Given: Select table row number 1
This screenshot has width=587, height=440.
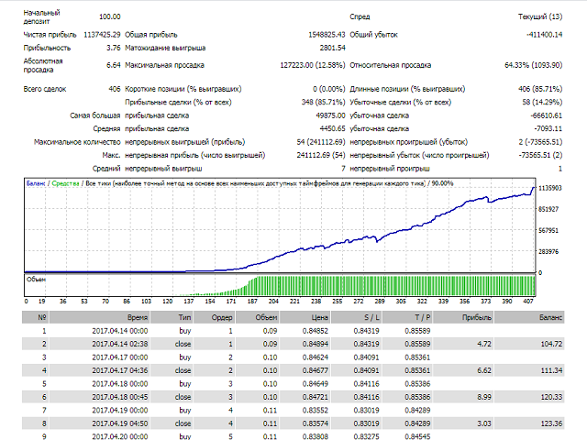Looking at the screenshot, I should pyautogui.click(x=42, y=329).
